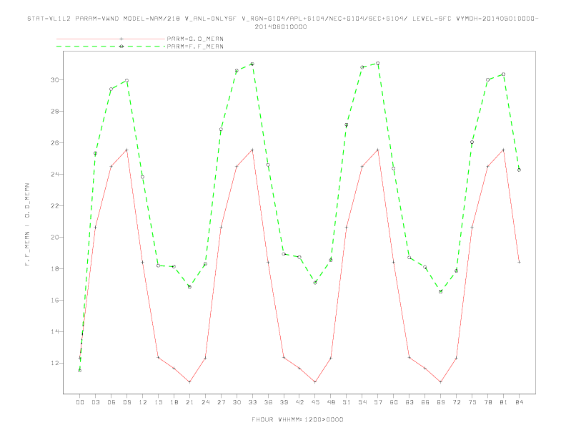Click the x-axis tick label 39
Viewport: 566px width, 438px height.
[x=284, y=402]
